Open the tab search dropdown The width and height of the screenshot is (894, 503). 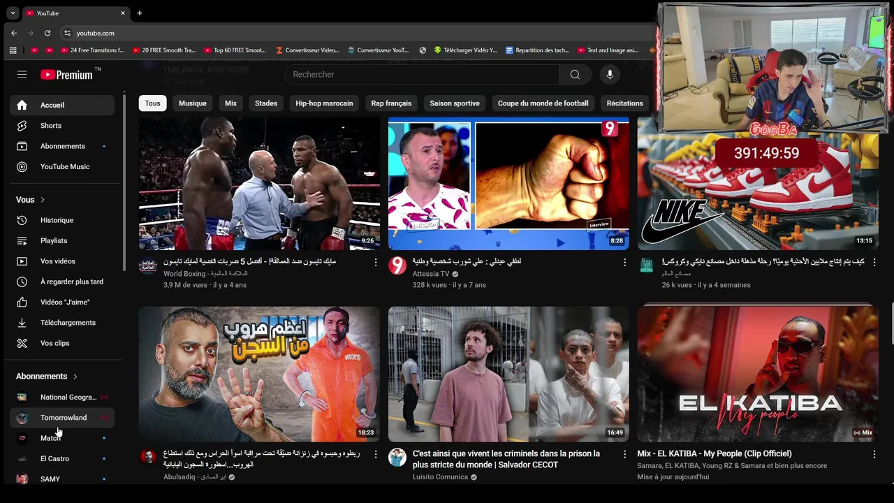tap(13, 13)
